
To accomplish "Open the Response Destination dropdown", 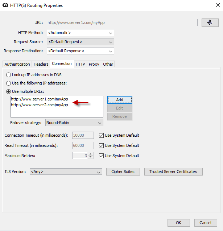I will click(x=80, y=51).
